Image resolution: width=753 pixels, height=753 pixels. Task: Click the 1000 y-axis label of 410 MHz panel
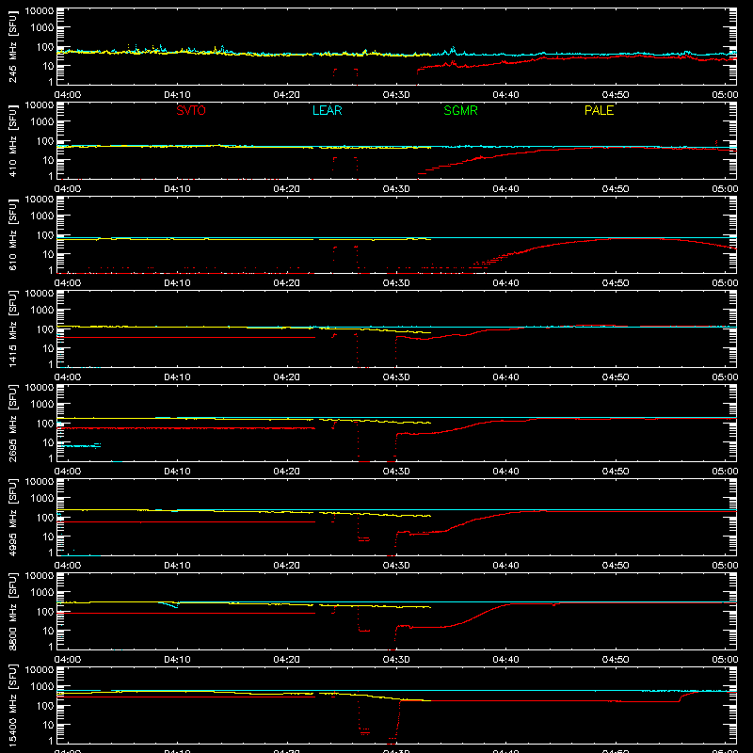coord(42,121)
